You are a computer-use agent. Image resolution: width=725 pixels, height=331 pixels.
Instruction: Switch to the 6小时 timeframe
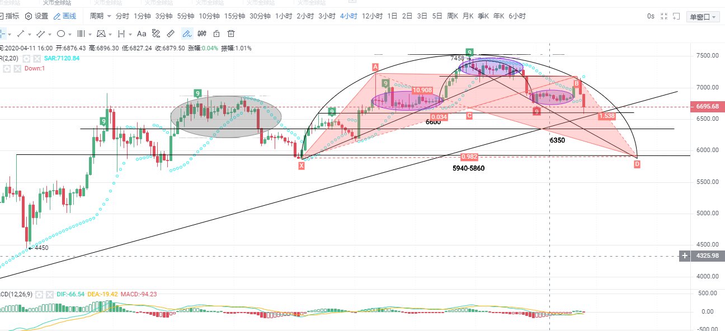[517, 16]
